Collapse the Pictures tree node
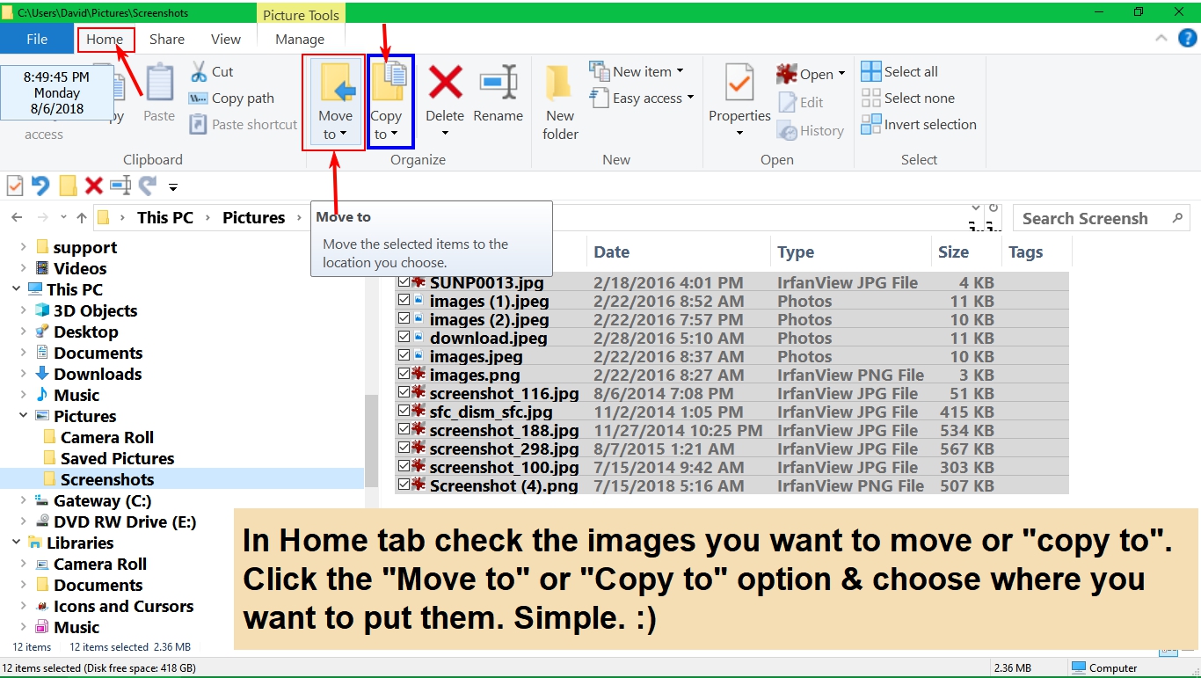This screenshot has height=678, width=1201. point(24,416)
